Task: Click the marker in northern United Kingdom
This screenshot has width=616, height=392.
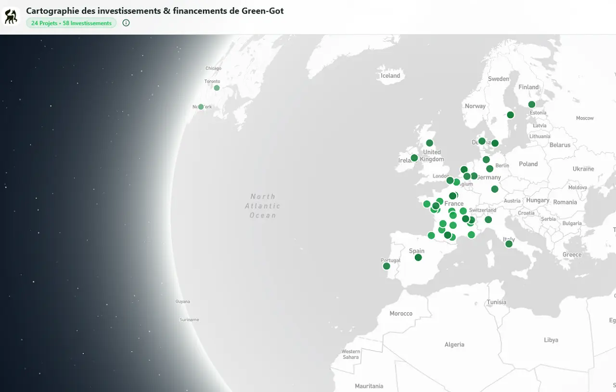Action: point(429,143)
